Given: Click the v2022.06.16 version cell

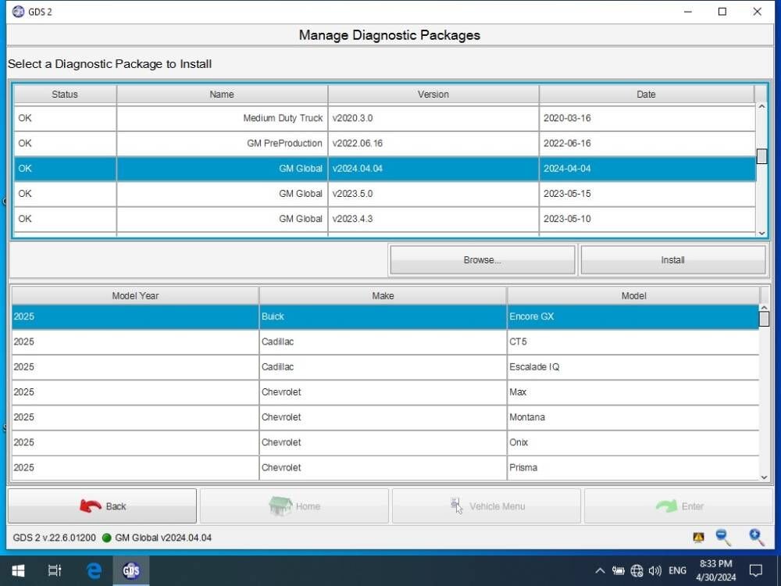Looking at the screenshot, I should pyautogui.click(x=433, y=144).
